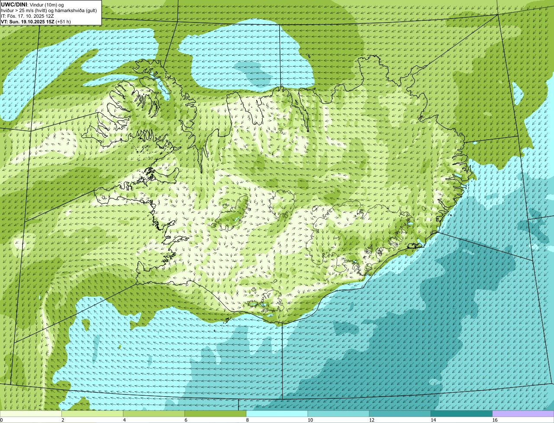
Task: Click the '8' label on the scale
Action: (248, 420)
